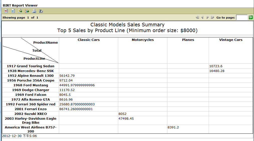The height and width of the screenshot is (141, 254).
Task: Select the 1972 Alfa Romeo GTA label
Action: point(31,99)
